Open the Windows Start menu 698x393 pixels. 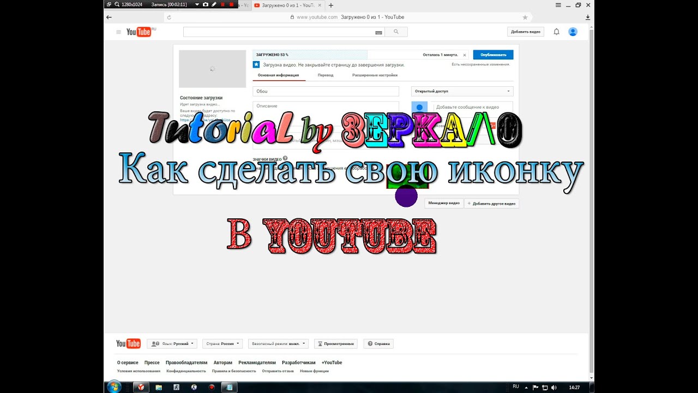pyautogui.click(x=114, y=387)
